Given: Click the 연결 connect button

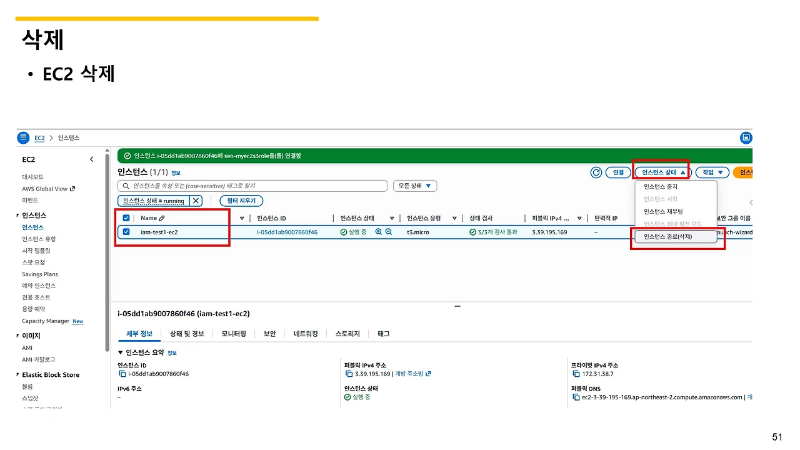Looking at the screenshot, I should pos(618,172).
